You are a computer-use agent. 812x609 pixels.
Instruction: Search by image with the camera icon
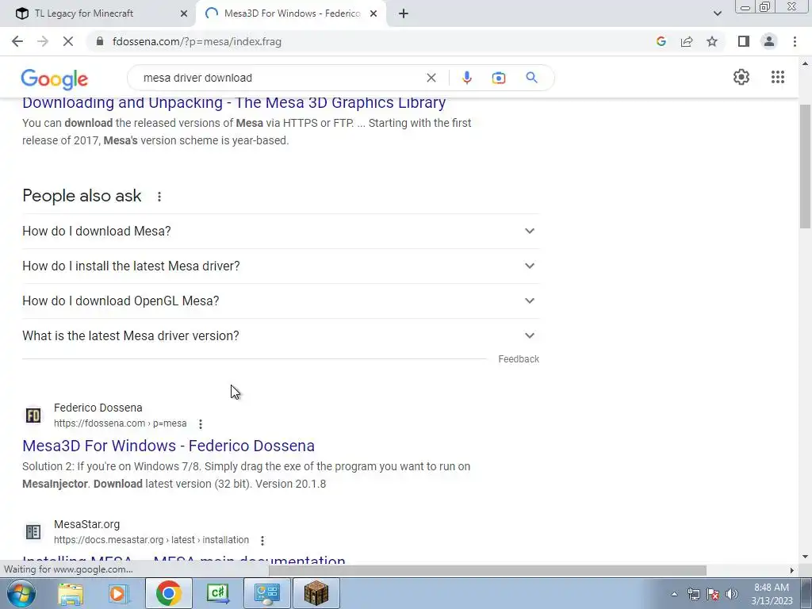click(x=498, y=78)
